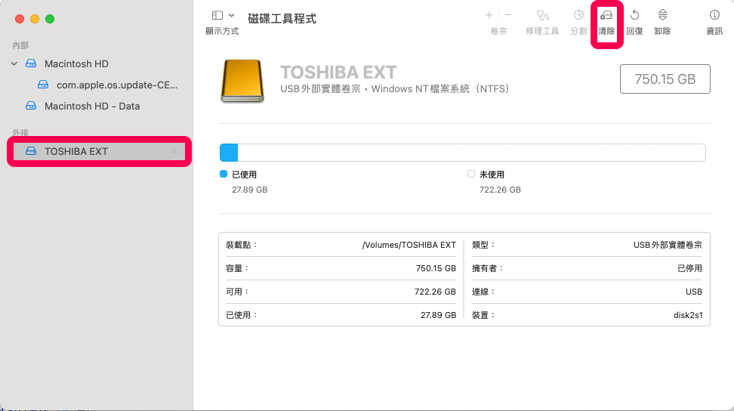
Task: Click the white 未使用 legend swatch
Action: 471,174
